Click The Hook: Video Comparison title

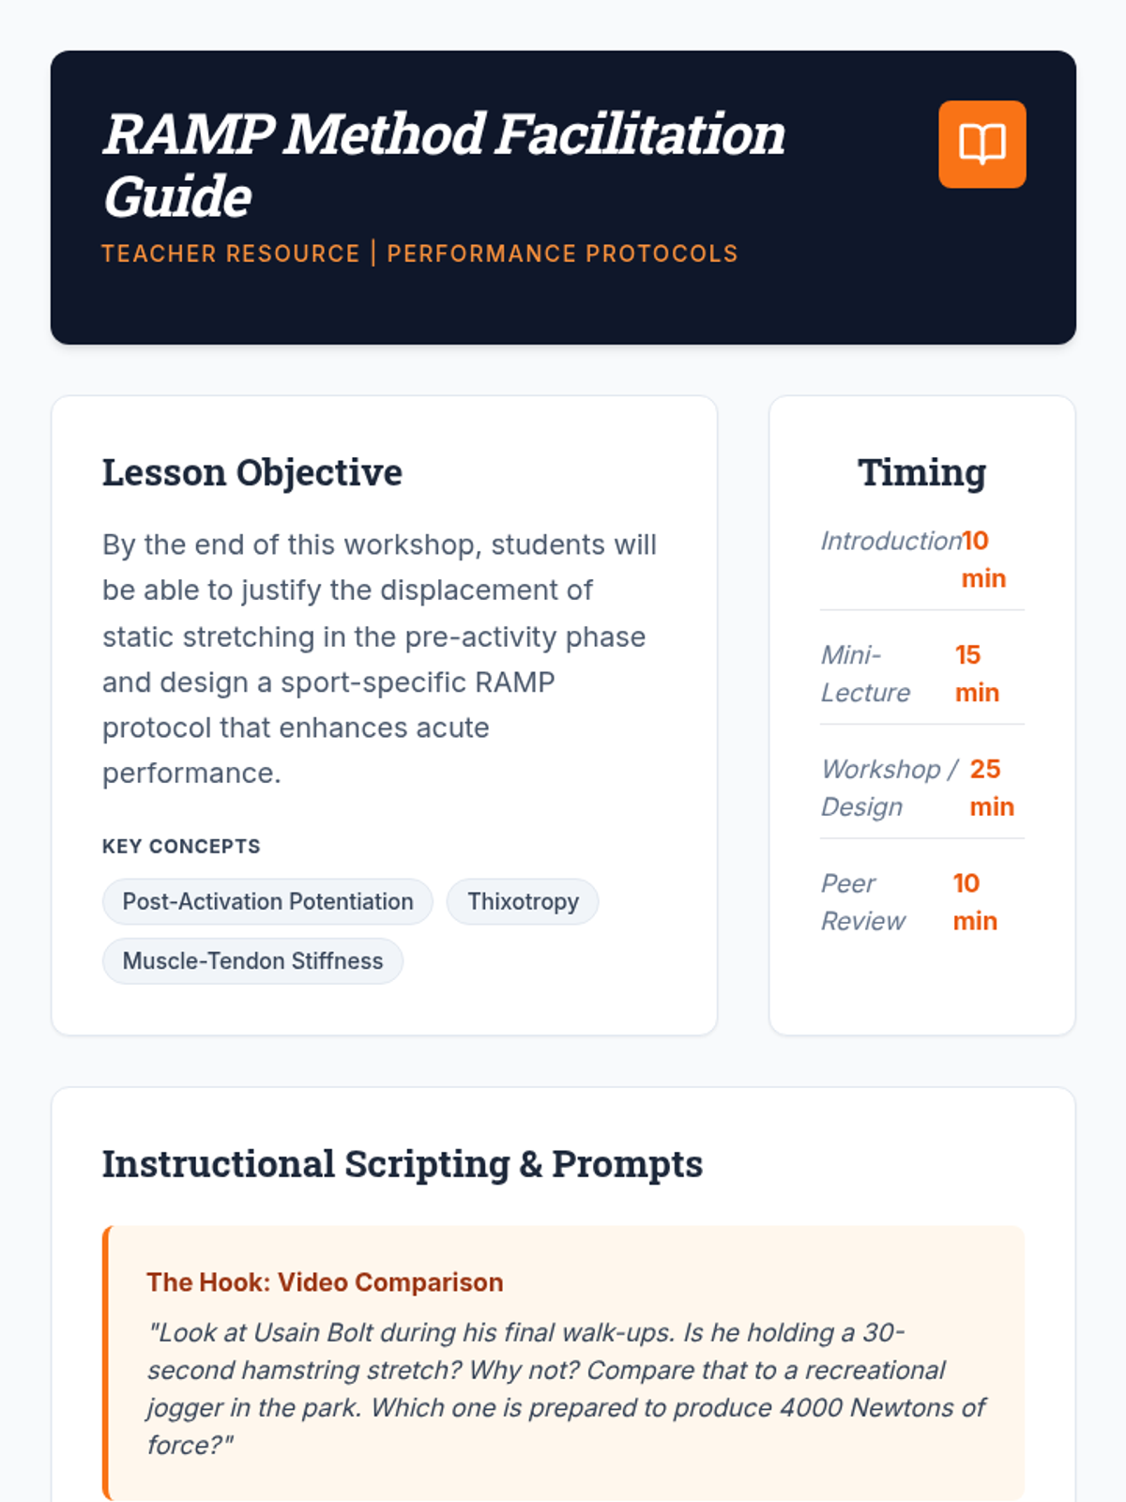(x=325, y=1282)
